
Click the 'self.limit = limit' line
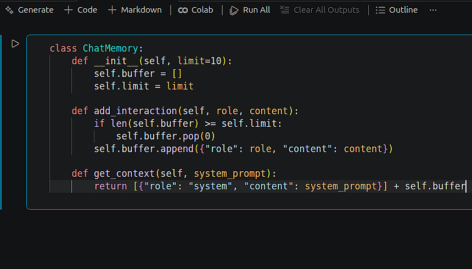click(x=143, y=86)
